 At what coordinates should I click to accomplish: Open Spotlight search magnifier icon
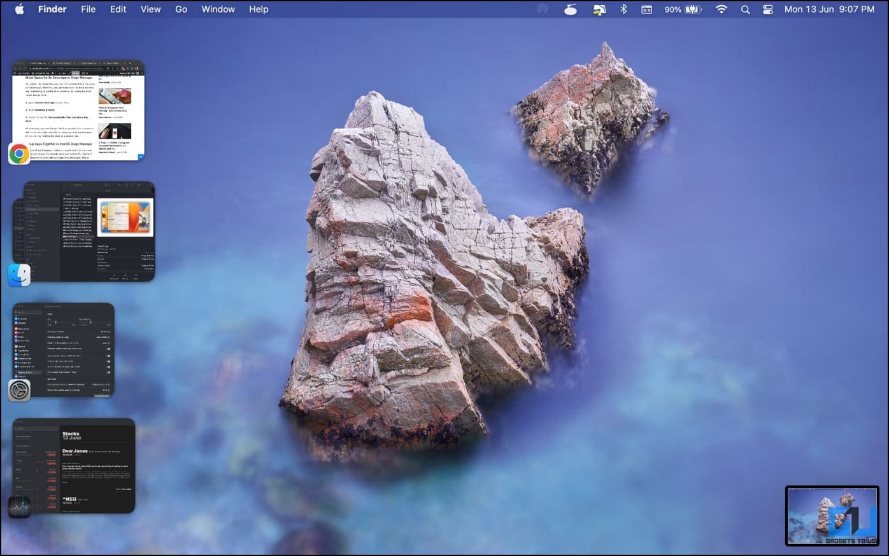[745, 9]
